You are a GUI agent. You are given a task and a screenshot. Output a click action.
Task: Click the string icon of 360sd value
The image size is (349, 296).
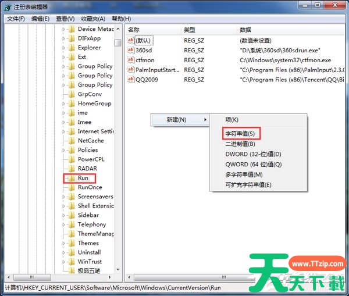(131, 50)
